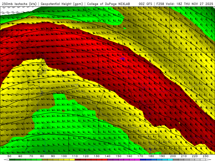The image size is (215, 161).
Task: Click the cyan swatch left of 200
Action: [170, 160]
